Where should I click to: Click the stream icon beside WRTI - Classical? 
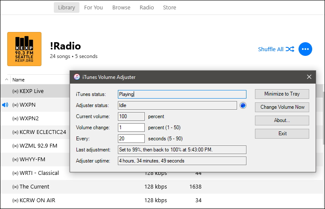click(x=15, y=173)
